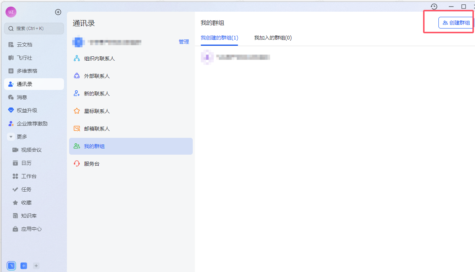
Task: Select 我创建的群组(1) tab
Action: (x=219, y=38)
